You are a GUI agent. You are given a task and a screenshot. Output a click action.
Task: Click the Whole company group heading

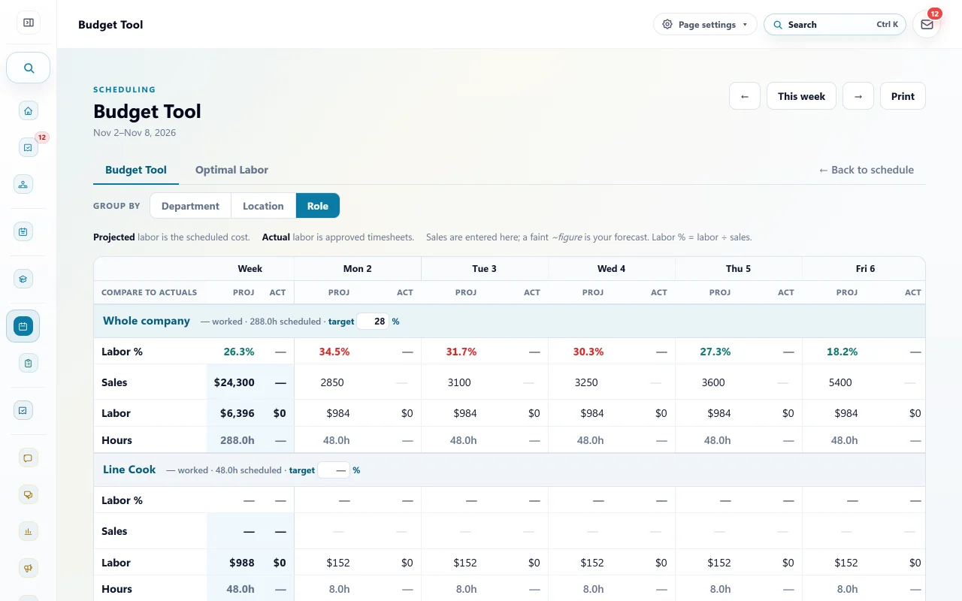coord(147,321)
